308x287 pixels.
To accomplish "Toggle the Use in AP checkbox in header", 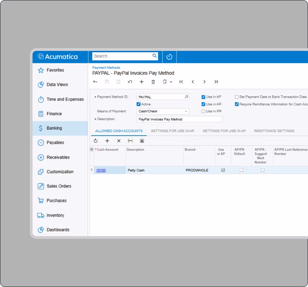I will (203, 97).
